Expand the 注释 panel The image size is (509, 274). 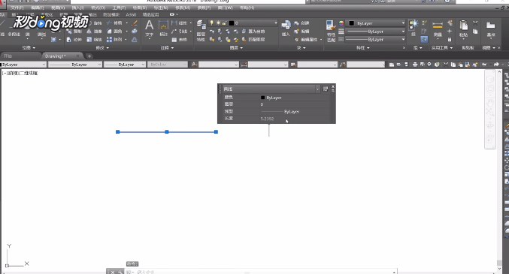click(x=167, y=47)
